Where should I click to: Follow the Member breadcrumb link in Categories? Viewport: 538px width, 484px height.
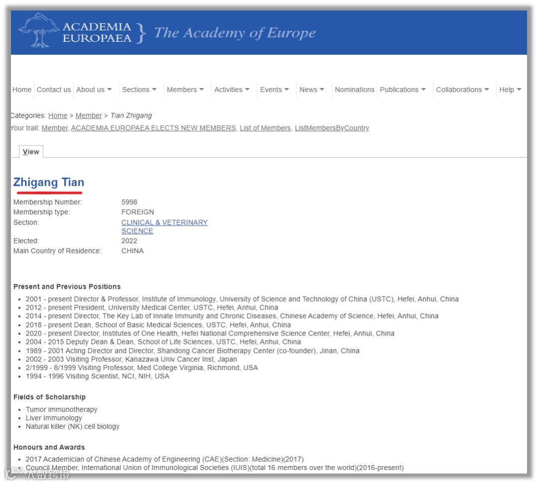[89, 116]
